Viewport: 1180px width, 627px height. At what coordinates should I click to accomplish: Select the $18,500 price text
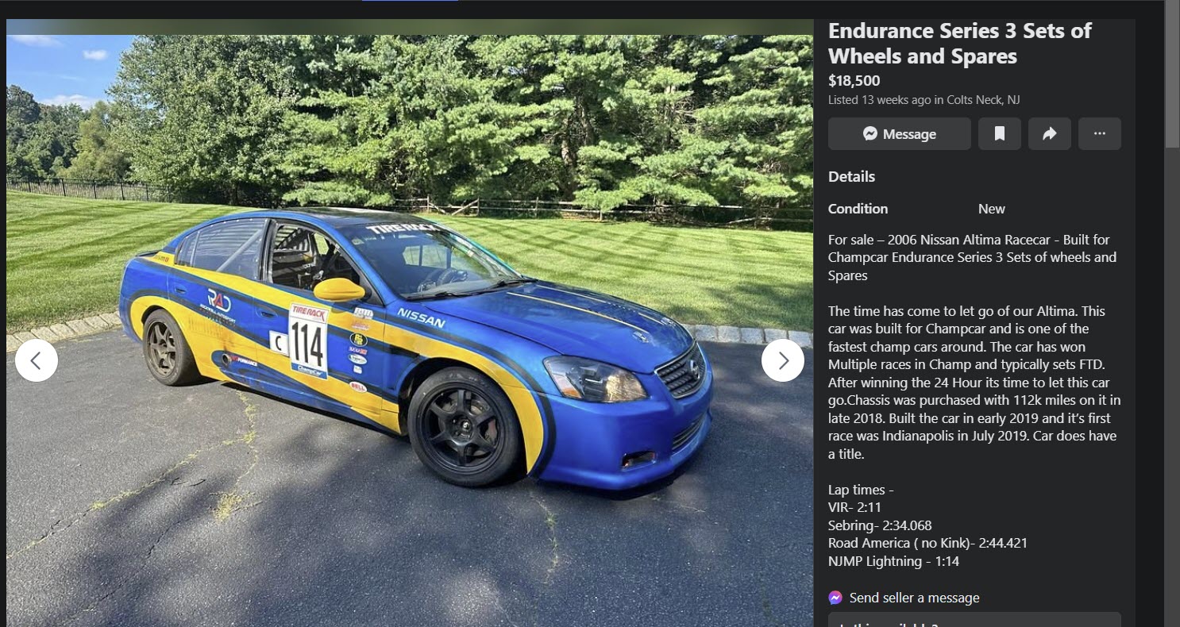pos(854,80)
